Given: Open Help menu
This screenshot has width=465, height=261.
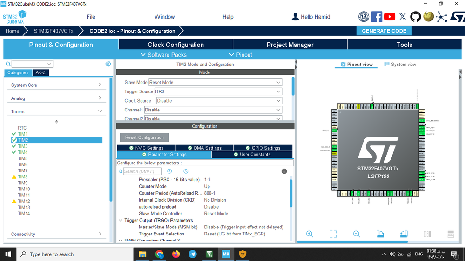Looking at the screenshot, I should tap(228, 17).
